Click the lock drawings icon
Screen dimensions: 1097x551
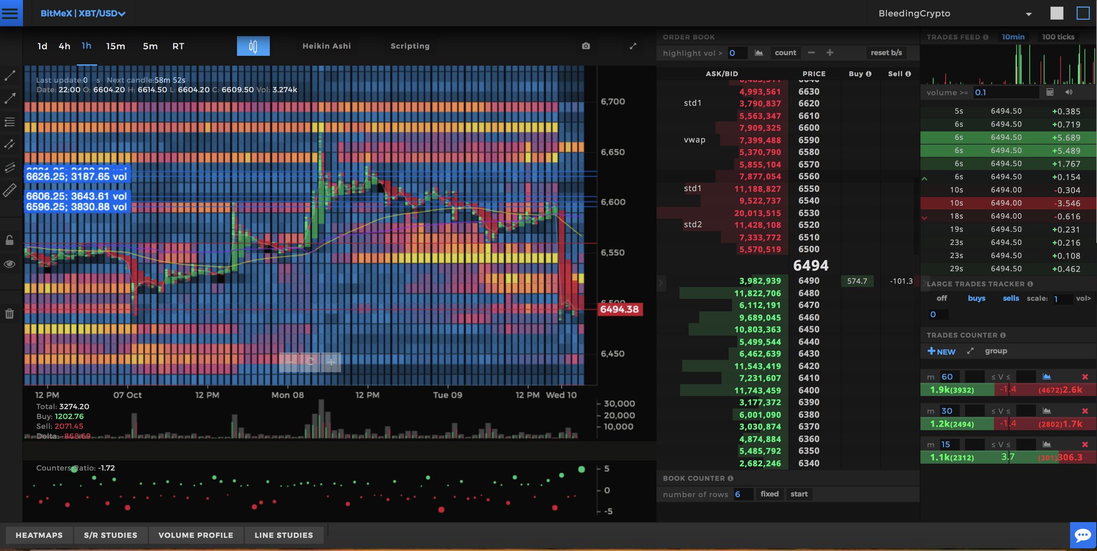tap(10, 240)
